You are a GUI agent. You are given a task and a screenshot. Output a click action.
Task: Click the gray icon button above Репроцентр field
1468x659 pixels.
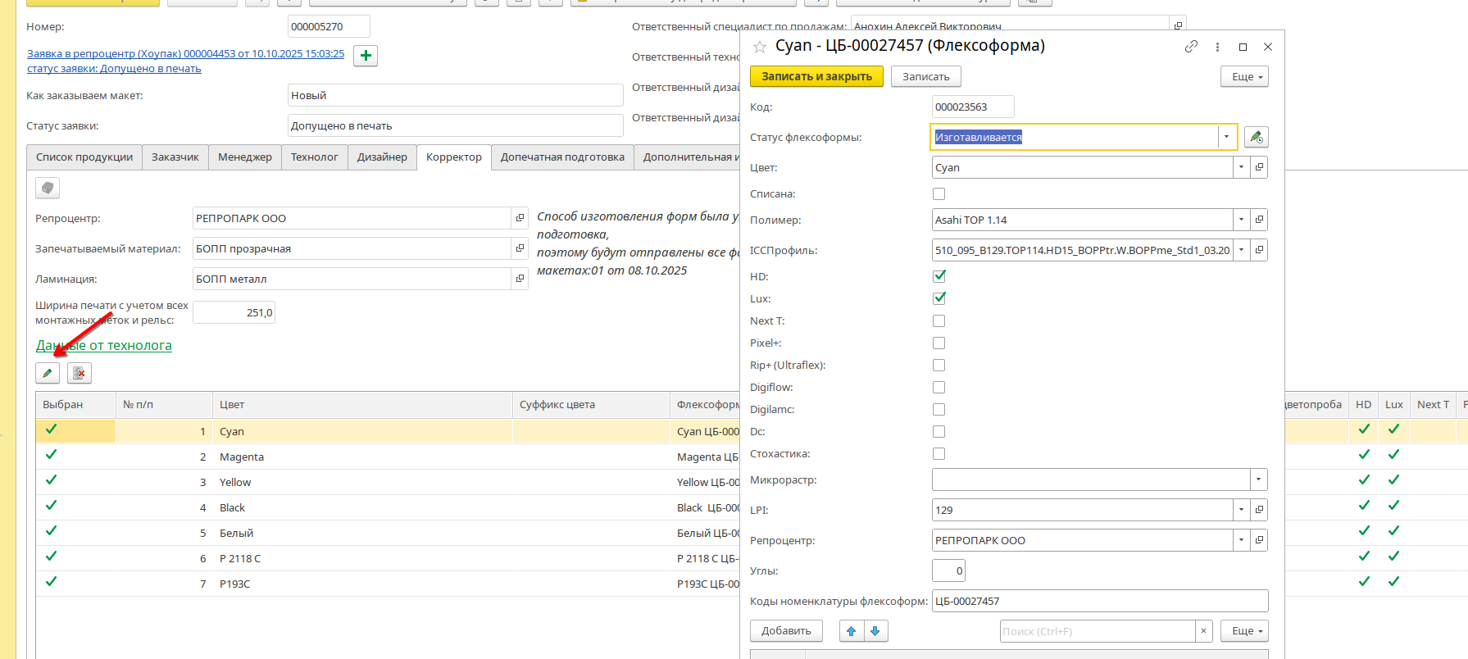tap(48, 189)
